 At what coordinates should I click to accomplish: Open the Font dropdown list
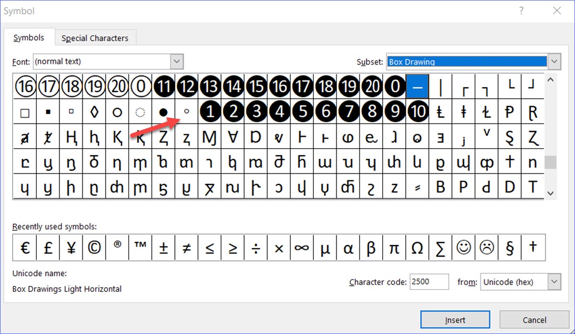coord(177,62)
